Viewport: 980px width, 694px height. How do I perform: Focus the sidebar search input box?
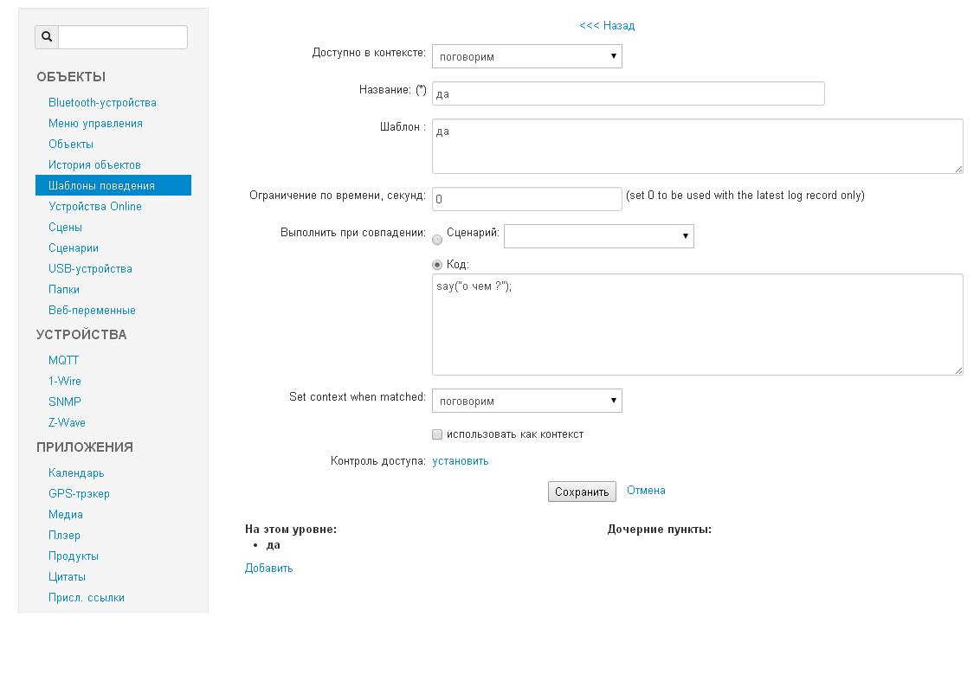pos(122,37)
